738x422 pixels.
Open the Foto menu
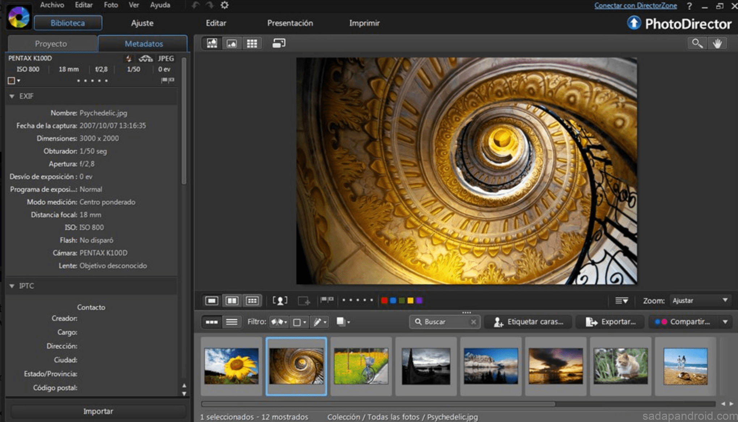tap(111, 5)
